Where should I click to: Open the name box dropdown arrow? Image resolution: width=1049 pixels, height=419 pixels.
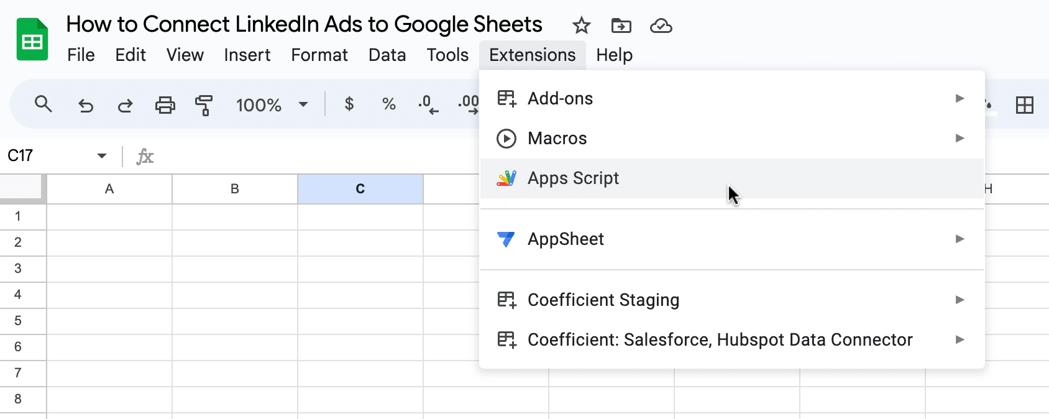click(x=102, y=155)
